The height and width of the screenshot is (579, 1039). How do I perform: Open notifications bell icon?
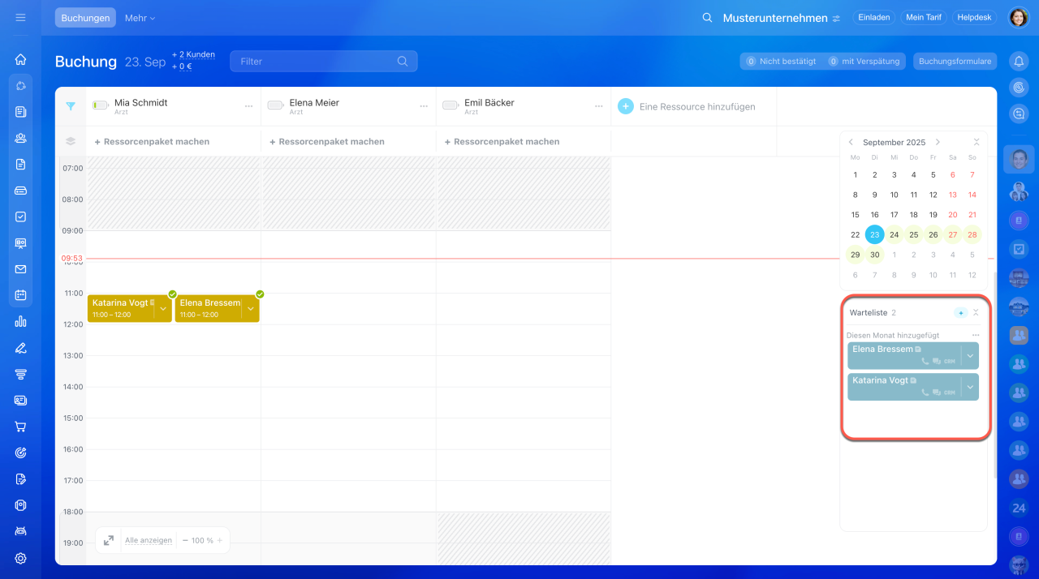point(1019,61)
